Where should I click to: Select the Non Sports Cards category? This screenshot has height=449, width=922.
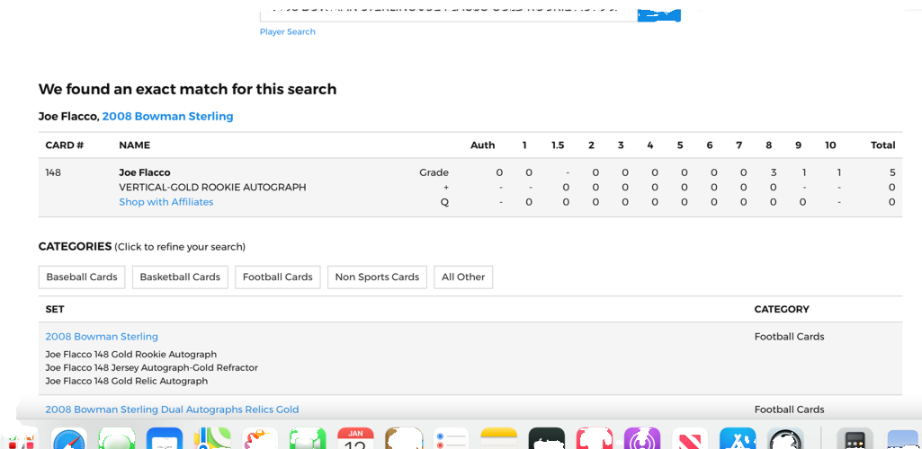[x=377, y=277]
